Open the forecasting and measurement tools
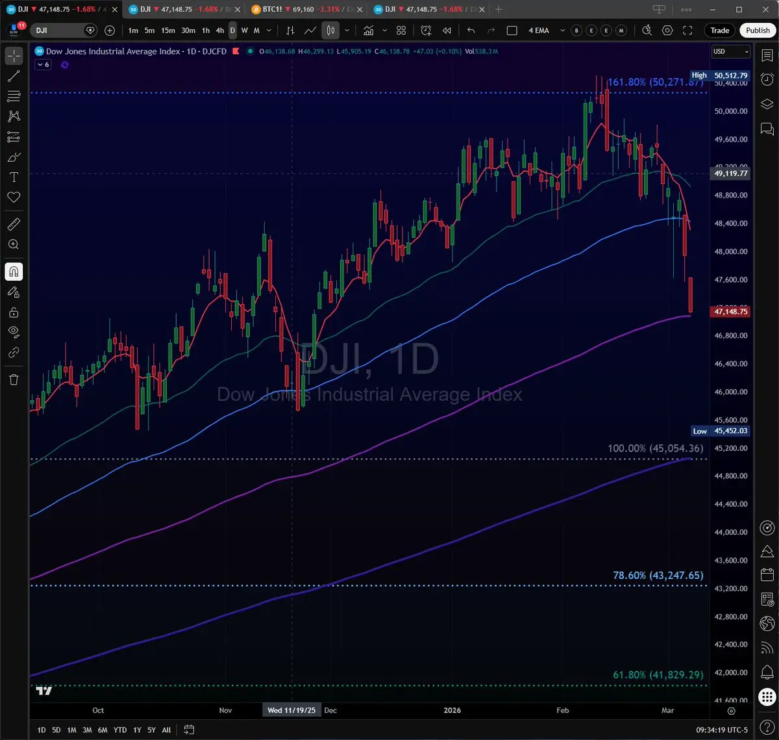This screenshot has width=779, height=740. coord(14,136)
